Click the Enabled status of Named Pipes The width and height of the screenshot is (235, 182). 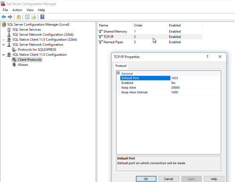175,42
